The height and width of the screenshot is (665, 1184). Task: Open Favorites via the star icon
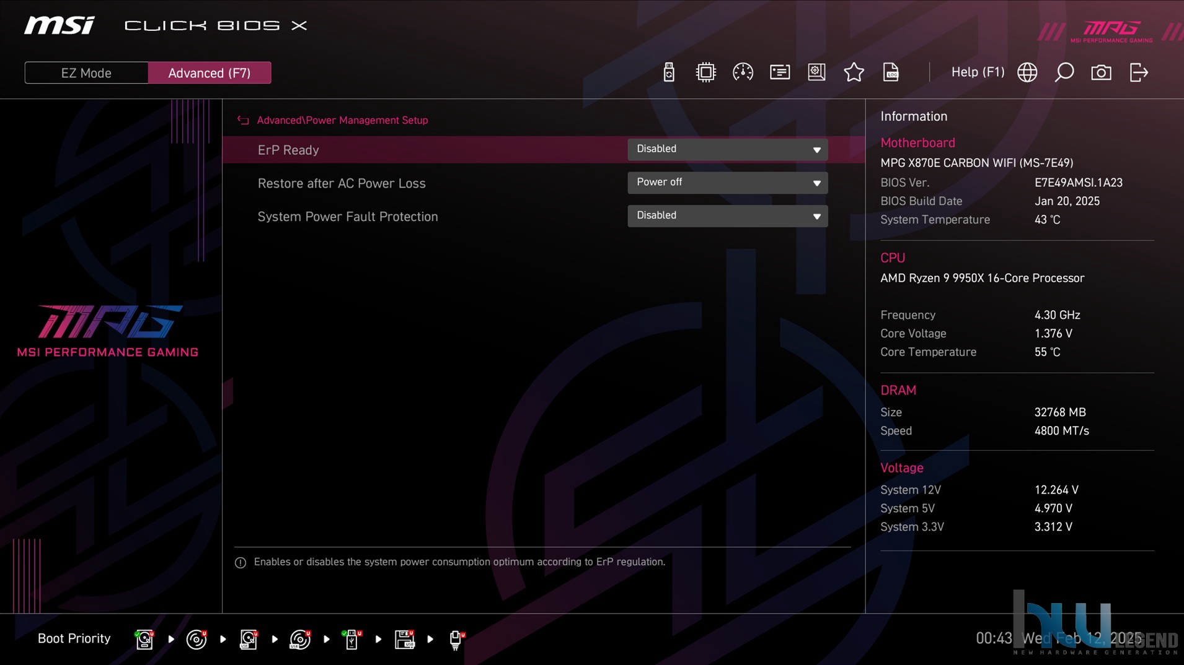(x=854, y=72)
